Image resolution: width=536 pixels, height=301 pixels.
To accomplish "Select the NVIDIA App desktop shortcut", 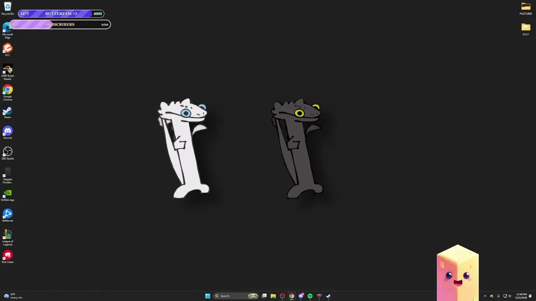I will [x=8, y=195].
